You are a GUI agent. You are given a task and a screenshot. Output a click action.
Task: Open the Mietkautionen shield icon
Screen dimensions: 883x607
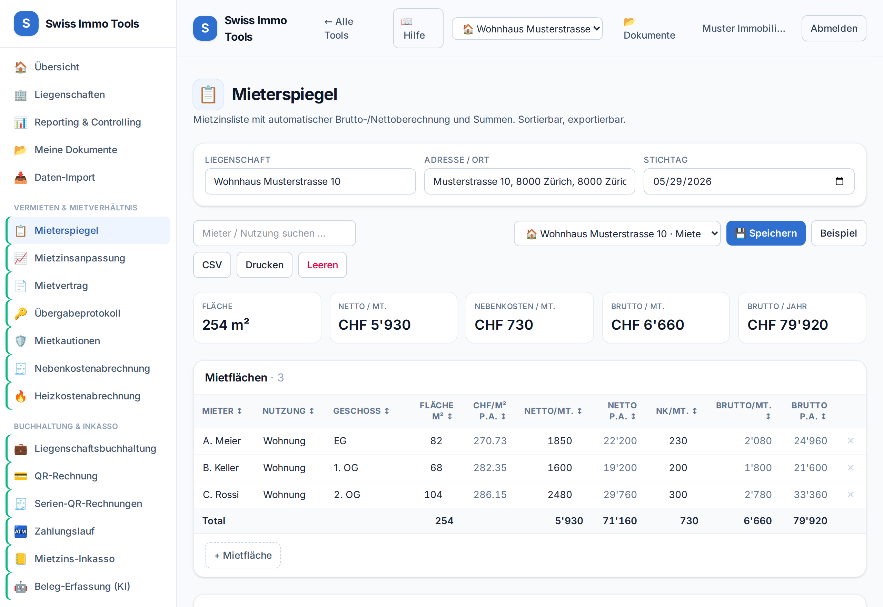[x=21, y=341]
